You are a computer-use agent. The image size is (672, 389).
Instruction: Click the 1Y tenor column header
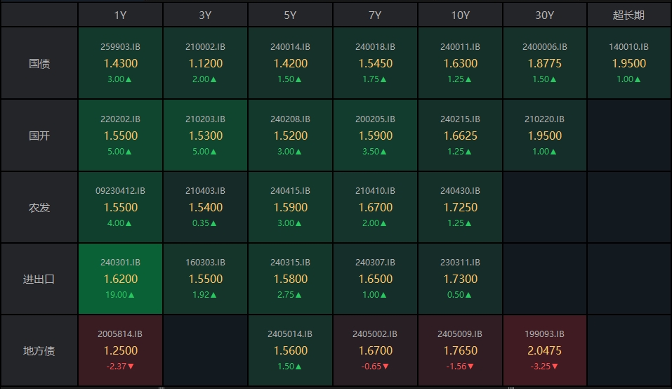(x=120, y=15)
